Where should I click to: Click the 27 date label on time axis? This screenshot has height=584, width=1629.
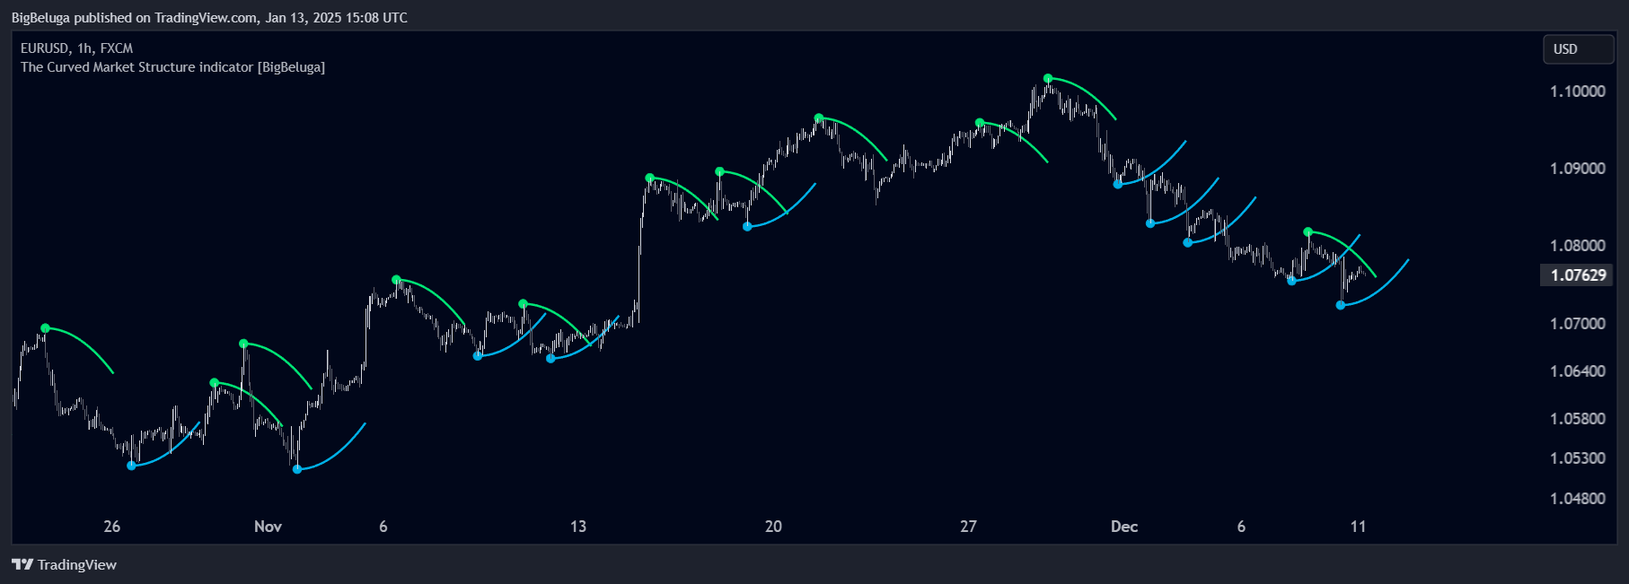968,527
